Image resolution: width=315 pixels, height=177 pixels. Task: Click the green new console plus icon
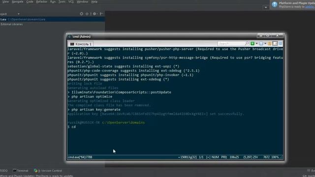point(252,44)
